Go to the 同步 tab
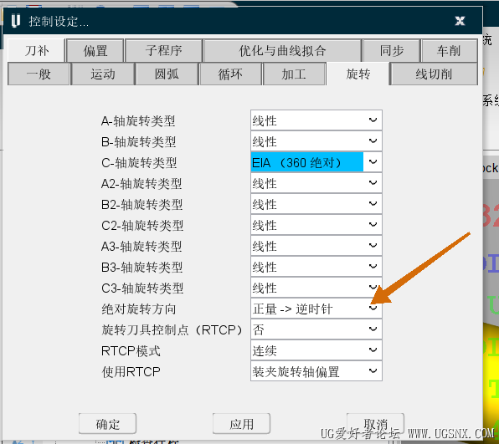 pyautogui.click(x=392, y=50)
